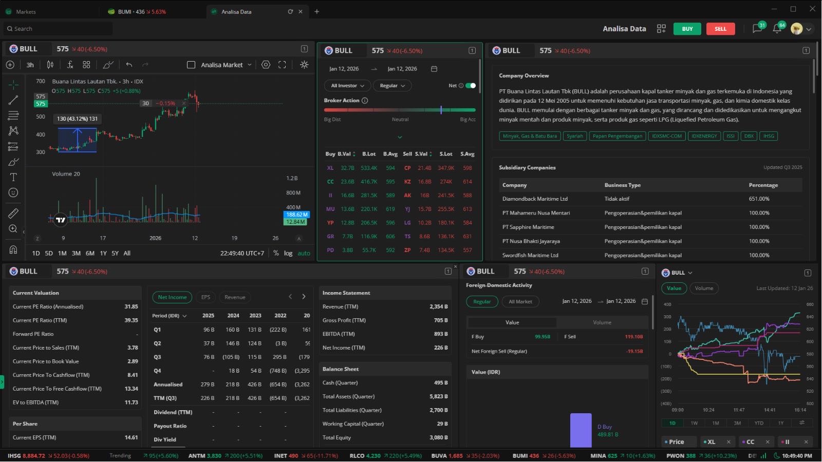This screenshot has width=822, height=462.
Task: Click the green BUY button
Action: coord(687,29)
